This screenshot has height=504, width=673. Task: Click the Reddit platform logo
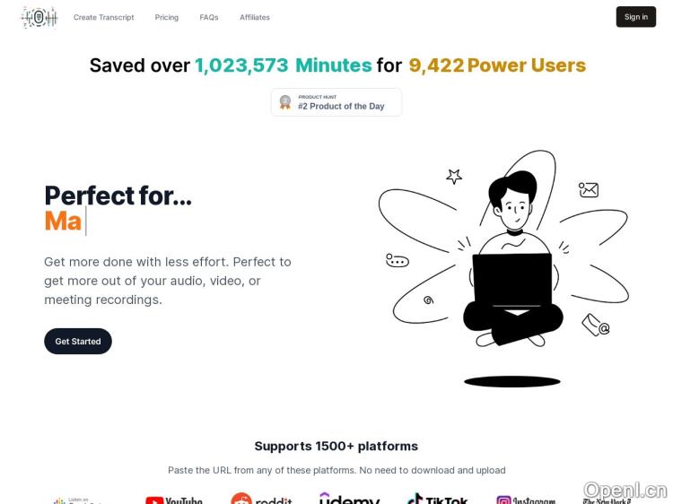click(x=260, y=499)
